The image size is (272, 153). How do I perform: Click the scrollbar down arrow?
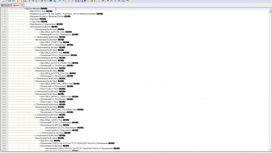[x=270, y=150]
